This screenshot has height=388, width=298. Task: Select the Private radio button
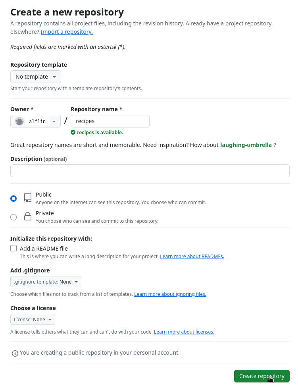(13, 217)
